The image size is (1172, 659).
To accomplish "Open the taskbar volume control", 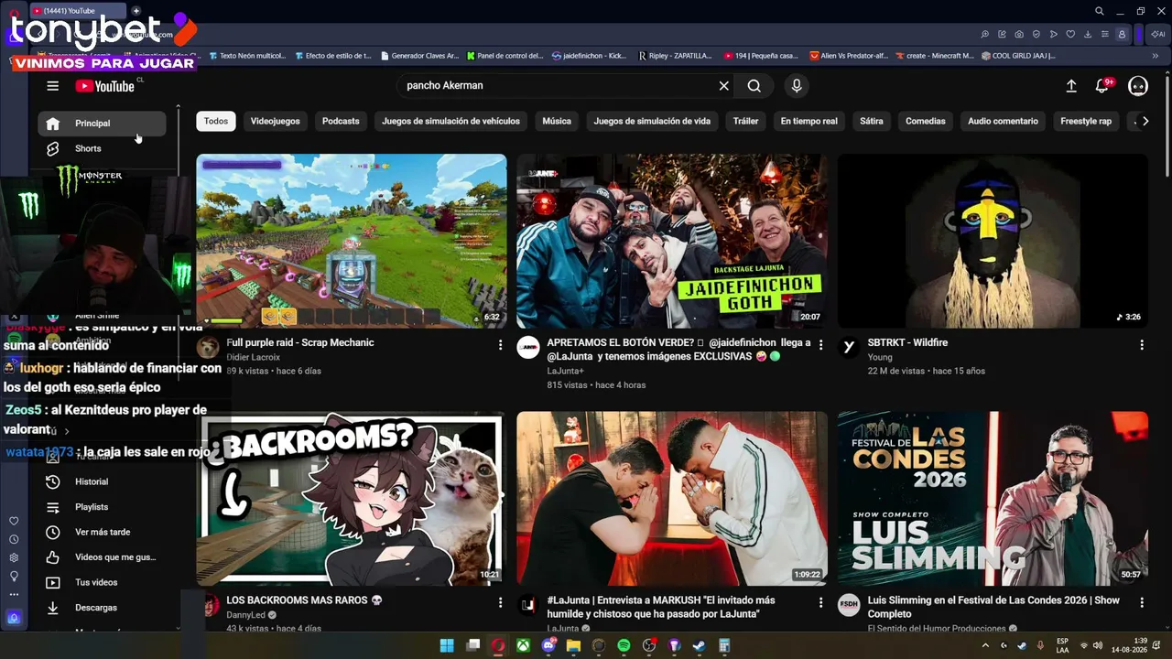I will tap(1098, 646).
